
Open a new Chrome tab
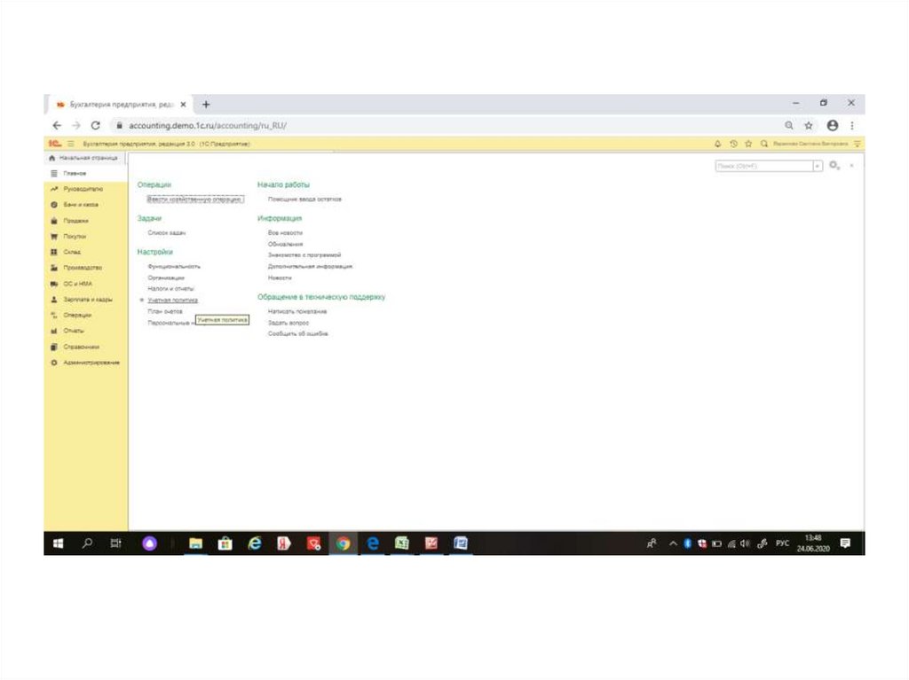coord(206,105)
